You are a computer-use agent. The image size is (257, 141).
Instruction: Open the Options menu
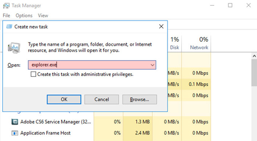pos(24,16)
